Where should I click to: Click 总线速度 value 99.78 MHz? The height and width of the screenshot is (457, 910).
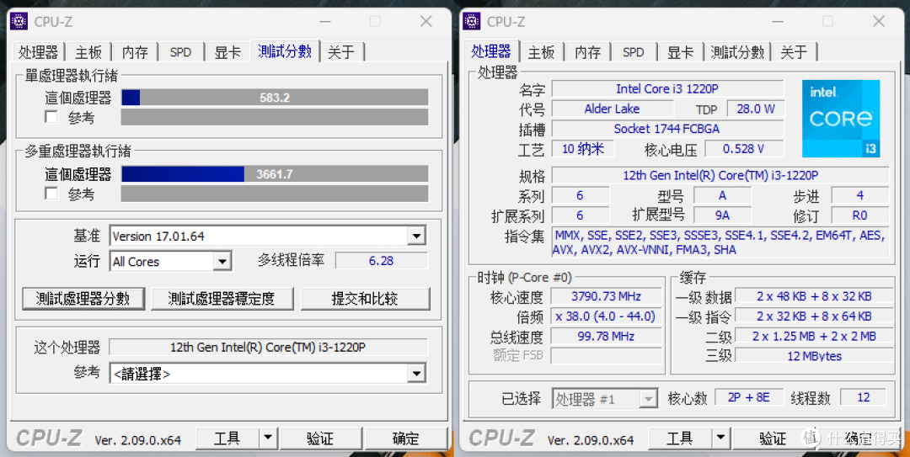[606, 337]
